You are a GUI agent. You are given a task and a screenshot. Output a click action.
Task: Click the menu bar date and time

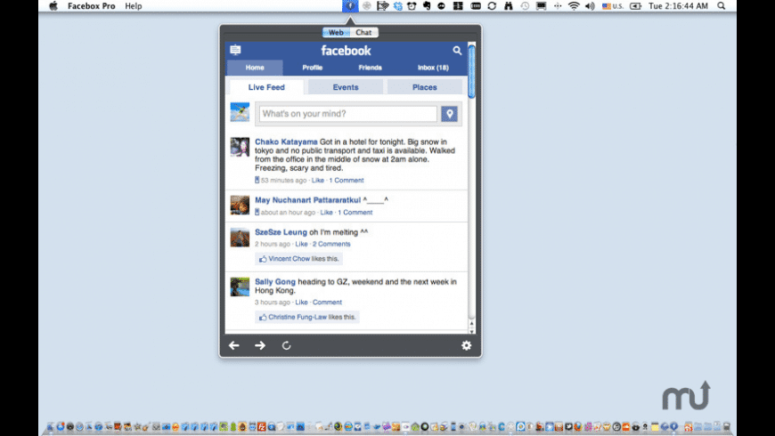(x=678, y=6)
